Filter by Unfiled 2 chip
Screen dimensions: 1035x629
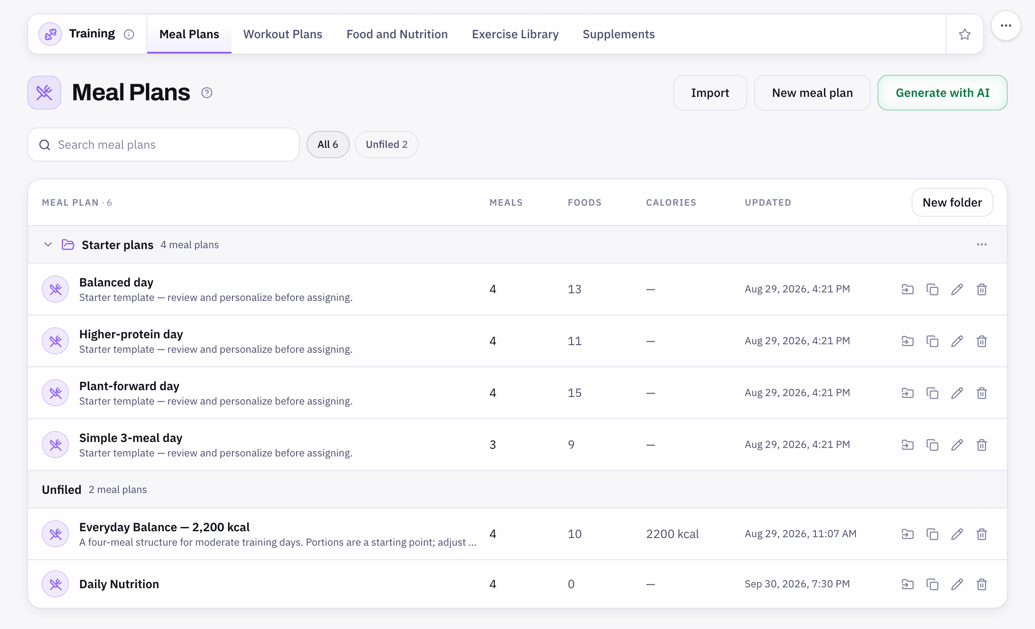386,144
